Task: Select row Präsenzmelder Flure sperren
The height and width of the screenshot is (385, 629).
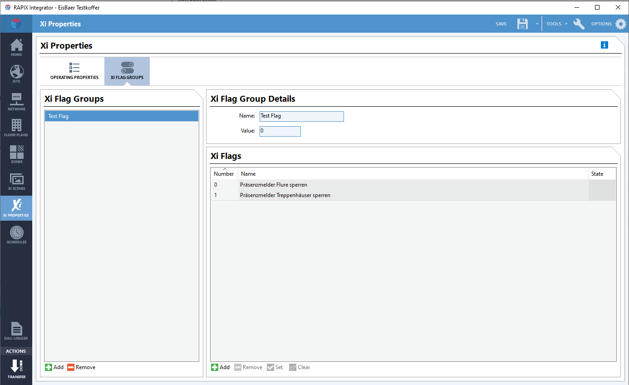Action: point(413,185)
